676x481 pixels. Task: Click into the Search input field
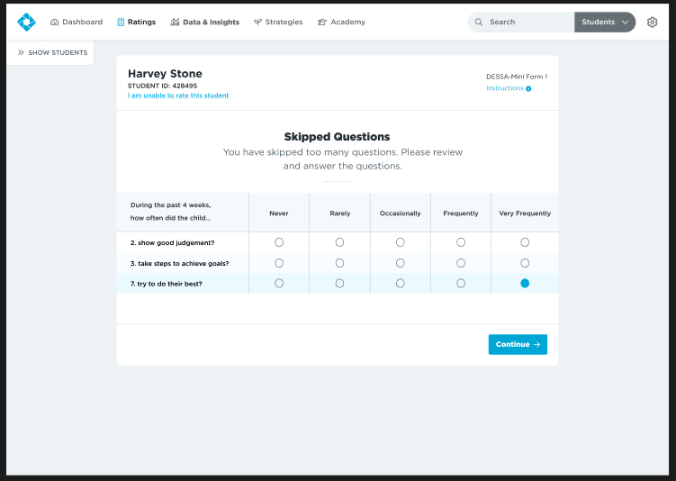(527, 22)
